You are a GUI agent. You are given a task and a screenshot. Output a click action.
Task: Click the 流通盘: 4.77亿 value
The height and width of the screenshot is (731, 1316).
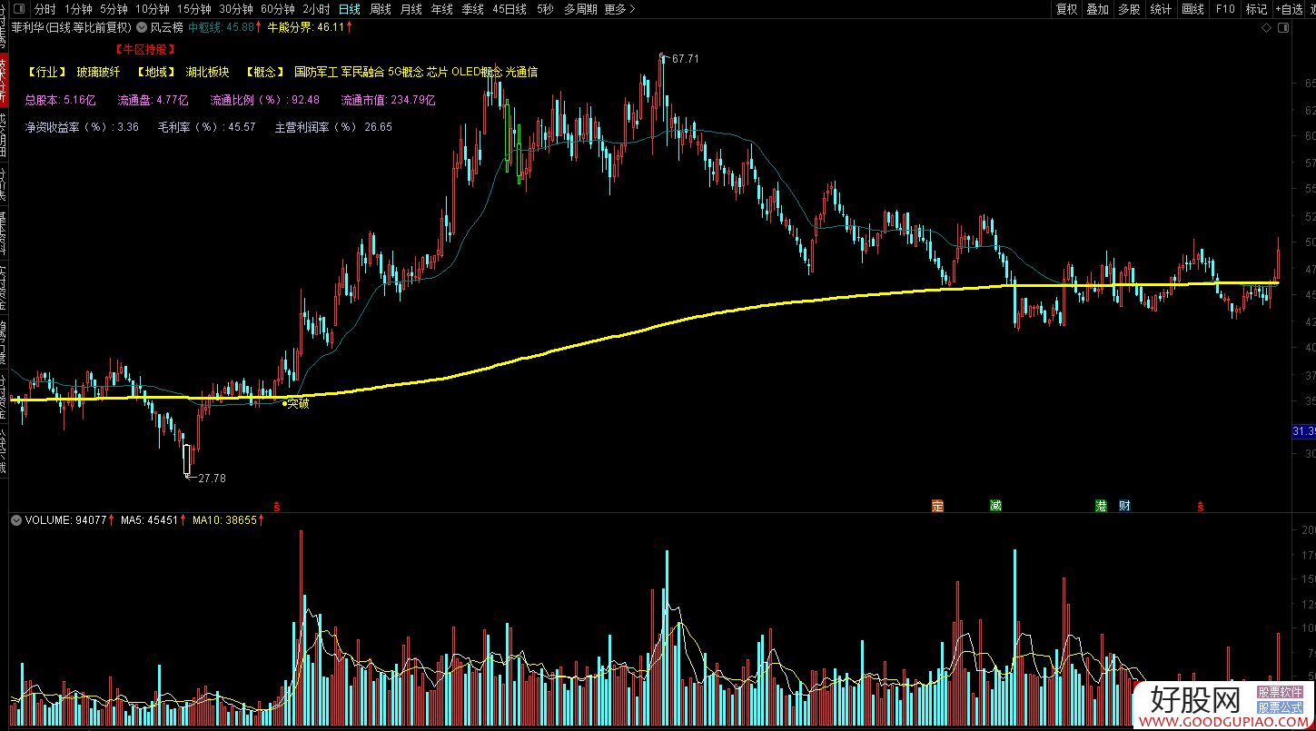click(153, 100)
